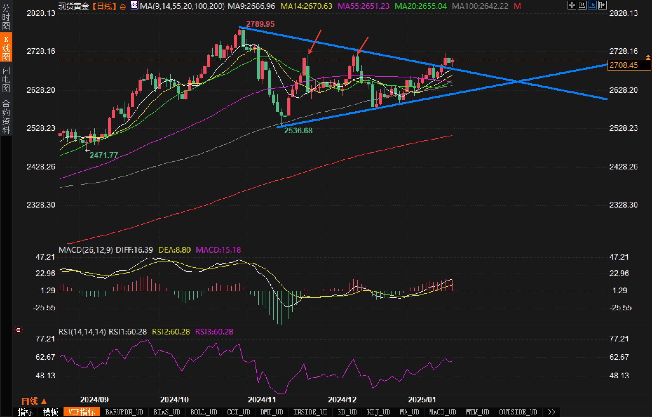Click the red M marker after MA100
Screen dimensions: 652x417
[517, 6]
